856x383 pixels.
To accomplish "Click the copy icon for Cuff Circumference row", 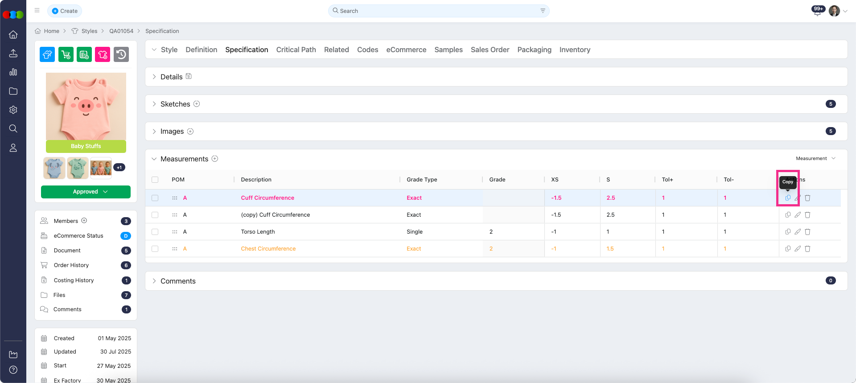I will (788, 198).
